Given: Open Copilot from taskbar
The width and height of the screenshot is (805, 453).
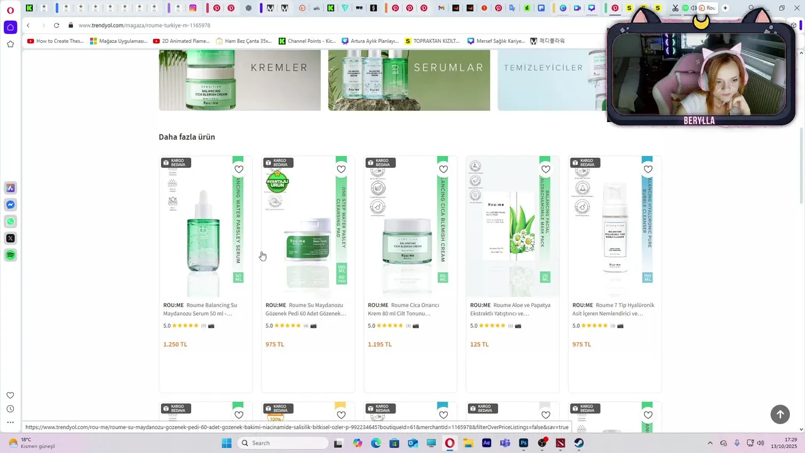Looking at the screenshot, I should pyautogui.click(x=357, y=443).
